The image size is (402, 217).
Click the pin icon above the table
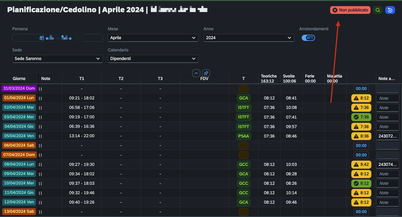tap(206, 73)
